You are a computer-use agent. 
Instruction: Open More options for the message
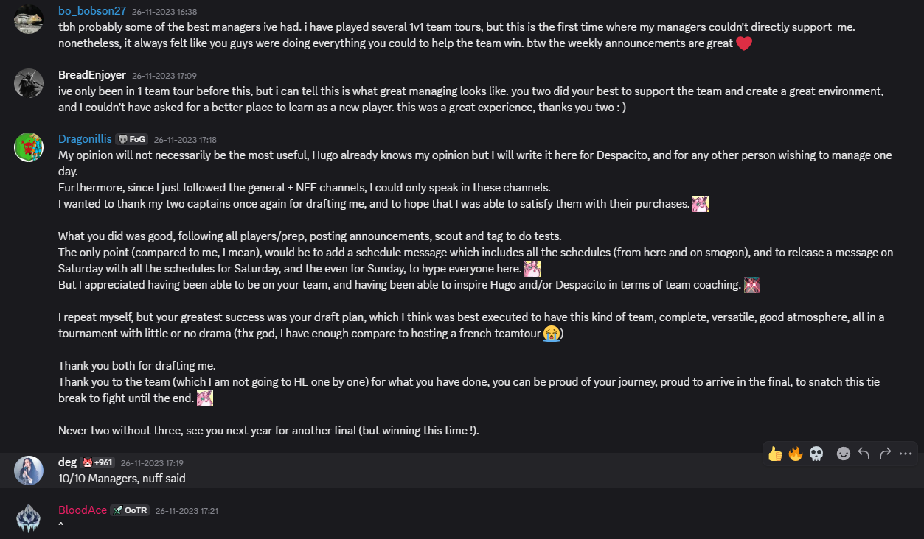click(906, 454)
